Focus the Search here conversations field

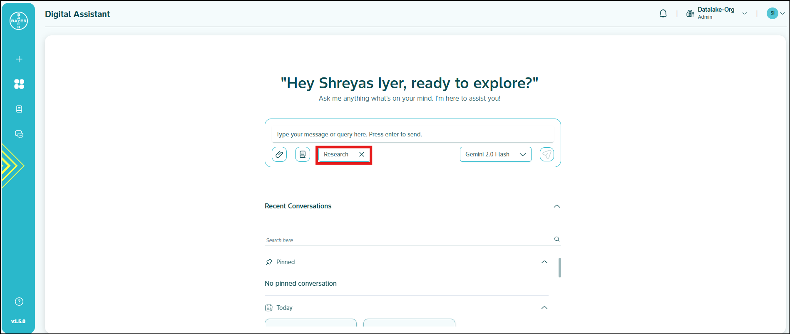point(408,240)
